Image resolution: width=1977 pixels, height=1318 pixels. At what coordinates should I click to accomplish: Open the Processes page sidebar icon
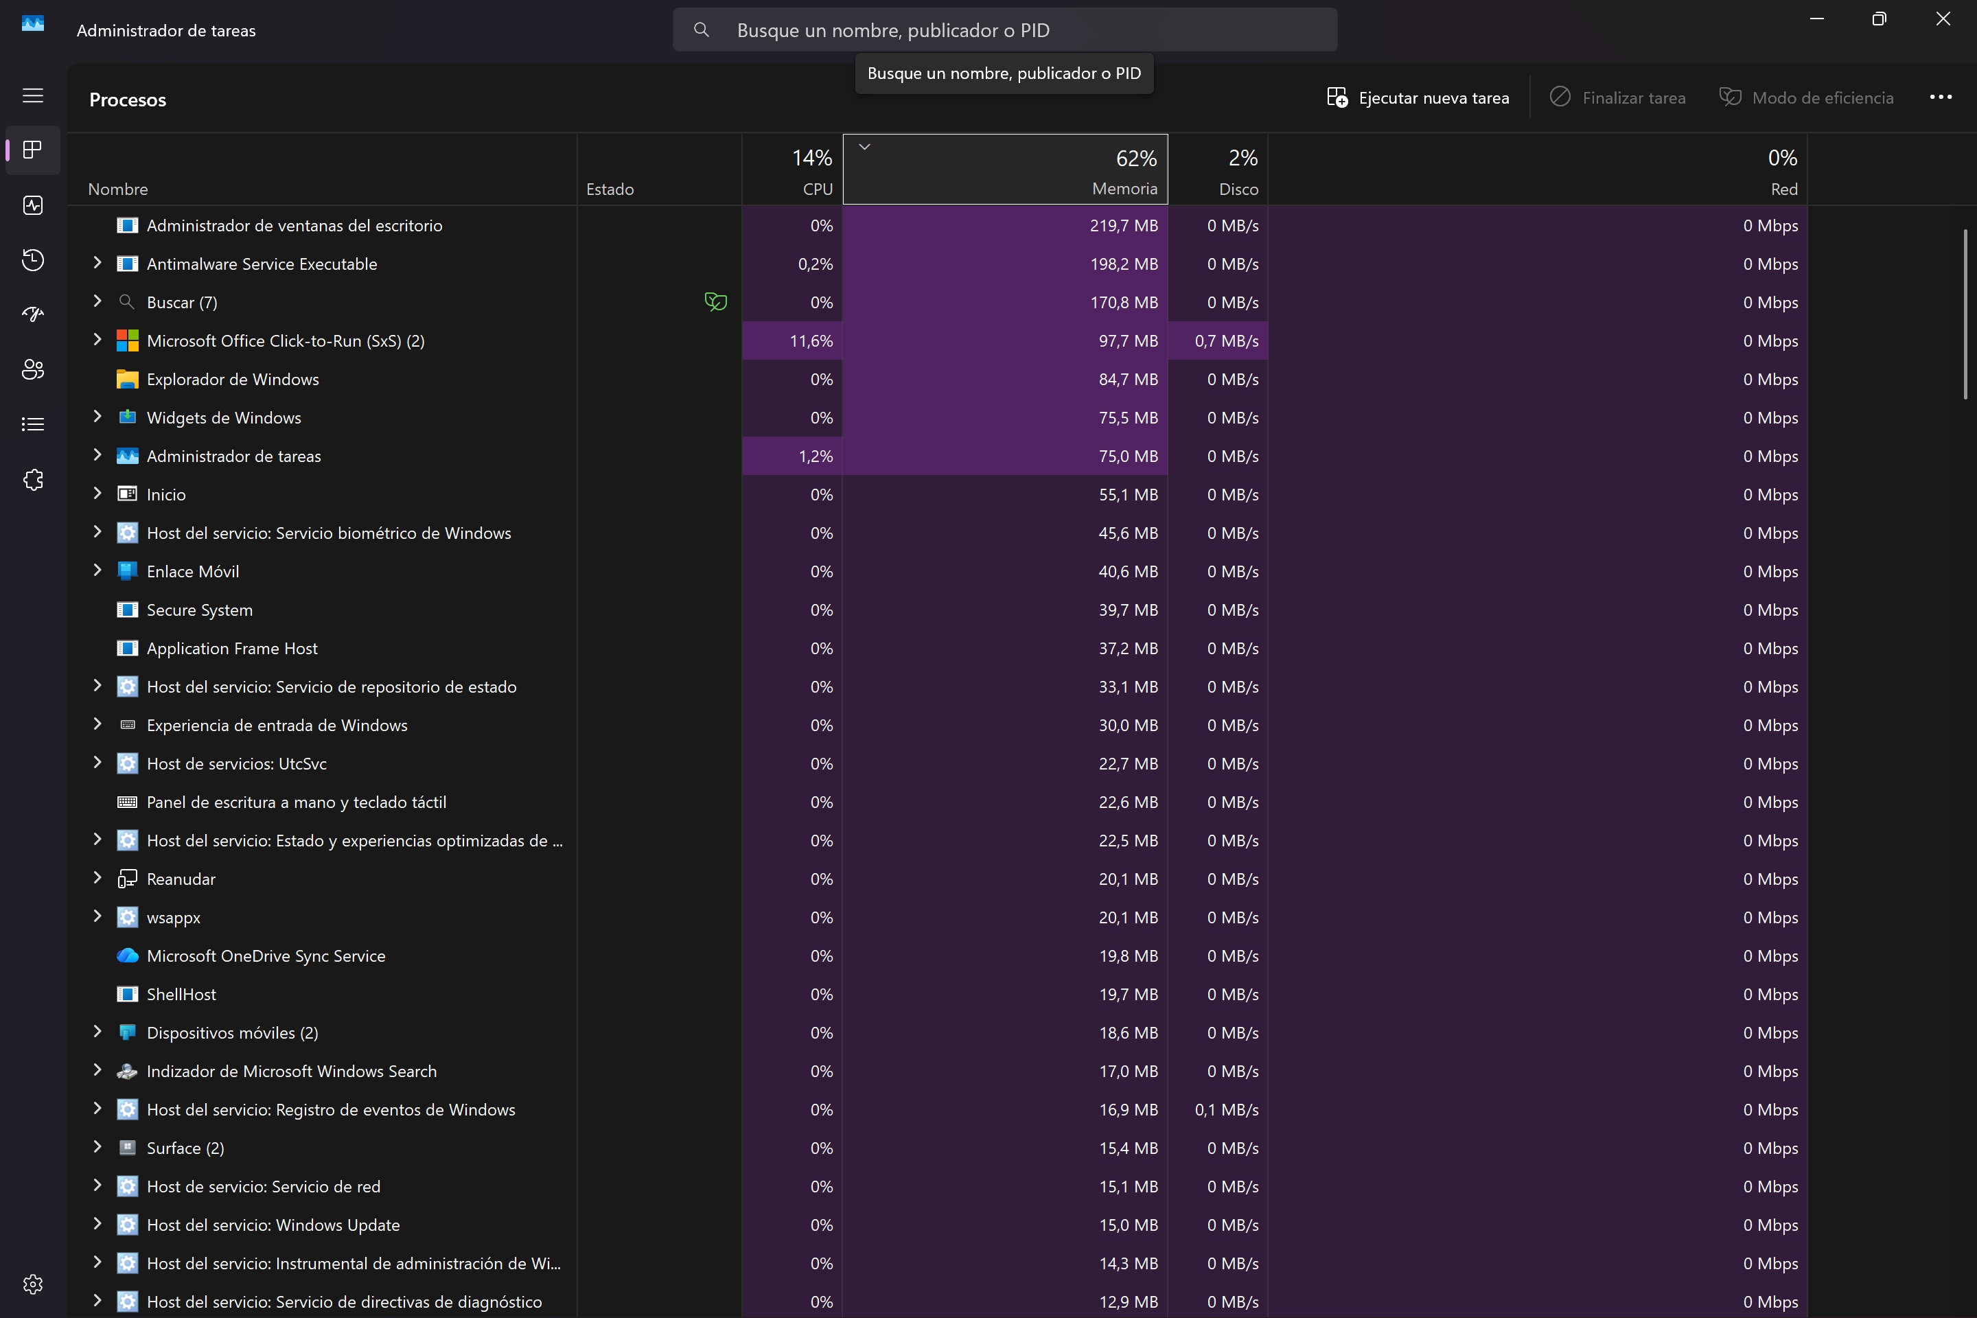tap(33, 150)
